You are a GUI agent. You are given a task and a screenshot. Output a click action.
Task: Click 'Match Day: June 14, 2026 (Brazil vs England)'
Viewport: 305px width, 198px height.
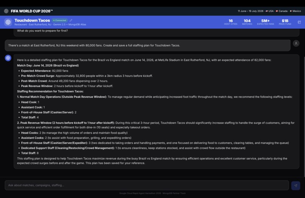click(48, 65)
